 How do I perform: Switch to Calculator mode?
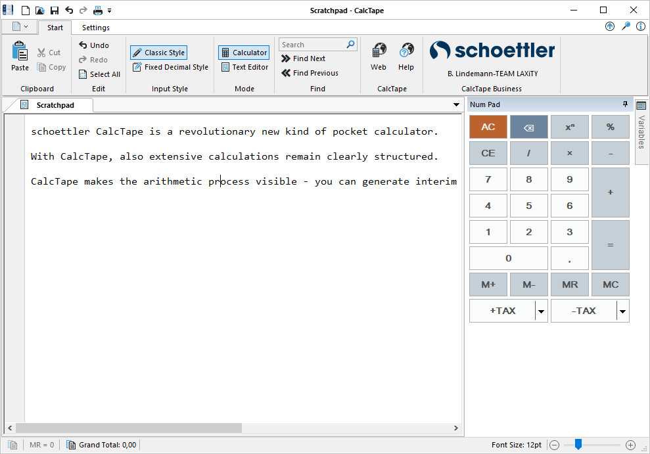click(x=244, y=53)
